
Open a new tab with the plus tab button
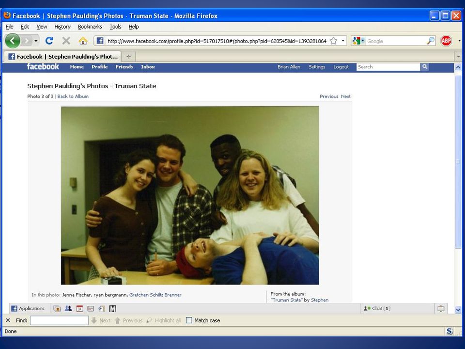pos(128,56)
